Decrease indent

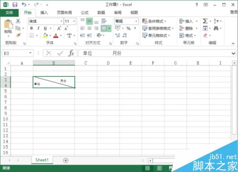click(x=82, y=35)
